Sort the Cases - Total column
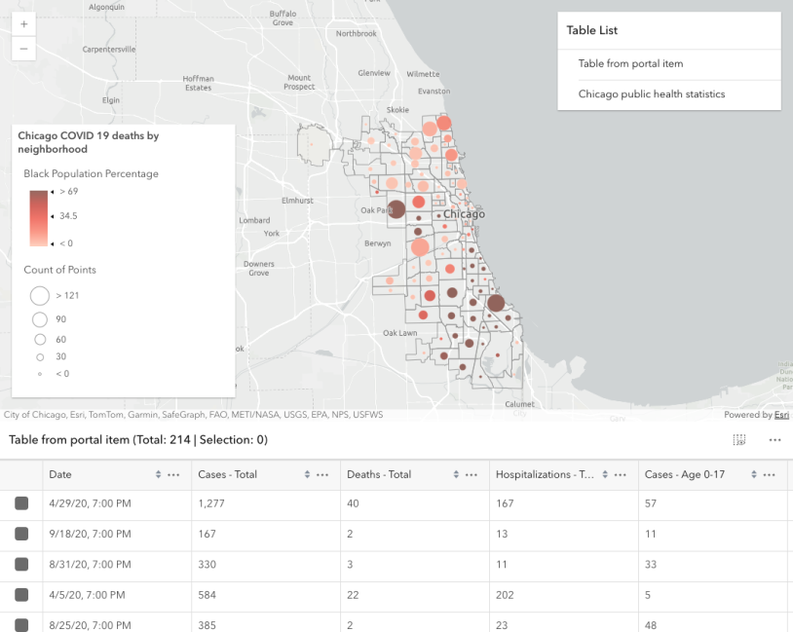The height and width of the screenshot is (632, 793). click(309, 475)
